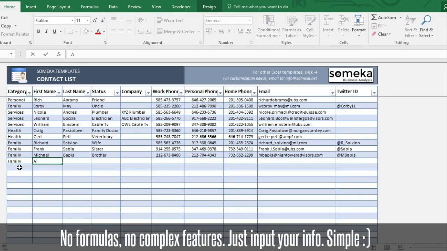This screenshot has width=447, height=251.
Task: Center text horizontally
Action: [x=122, y=31]
